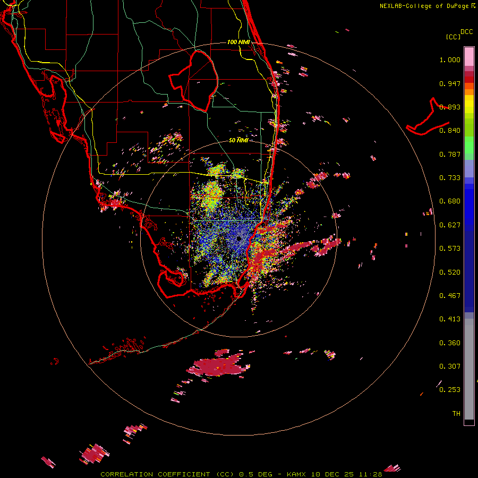Image resolution: width=478 pixels, height=478 pixels.
Task: Select the 0.680 scale value
Action: (450, 201)
